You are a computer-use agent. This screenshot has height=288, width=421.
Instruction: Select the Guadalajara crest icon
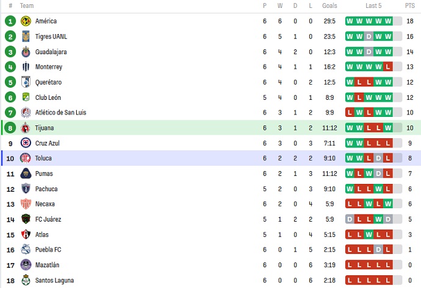tap(26, 51)
